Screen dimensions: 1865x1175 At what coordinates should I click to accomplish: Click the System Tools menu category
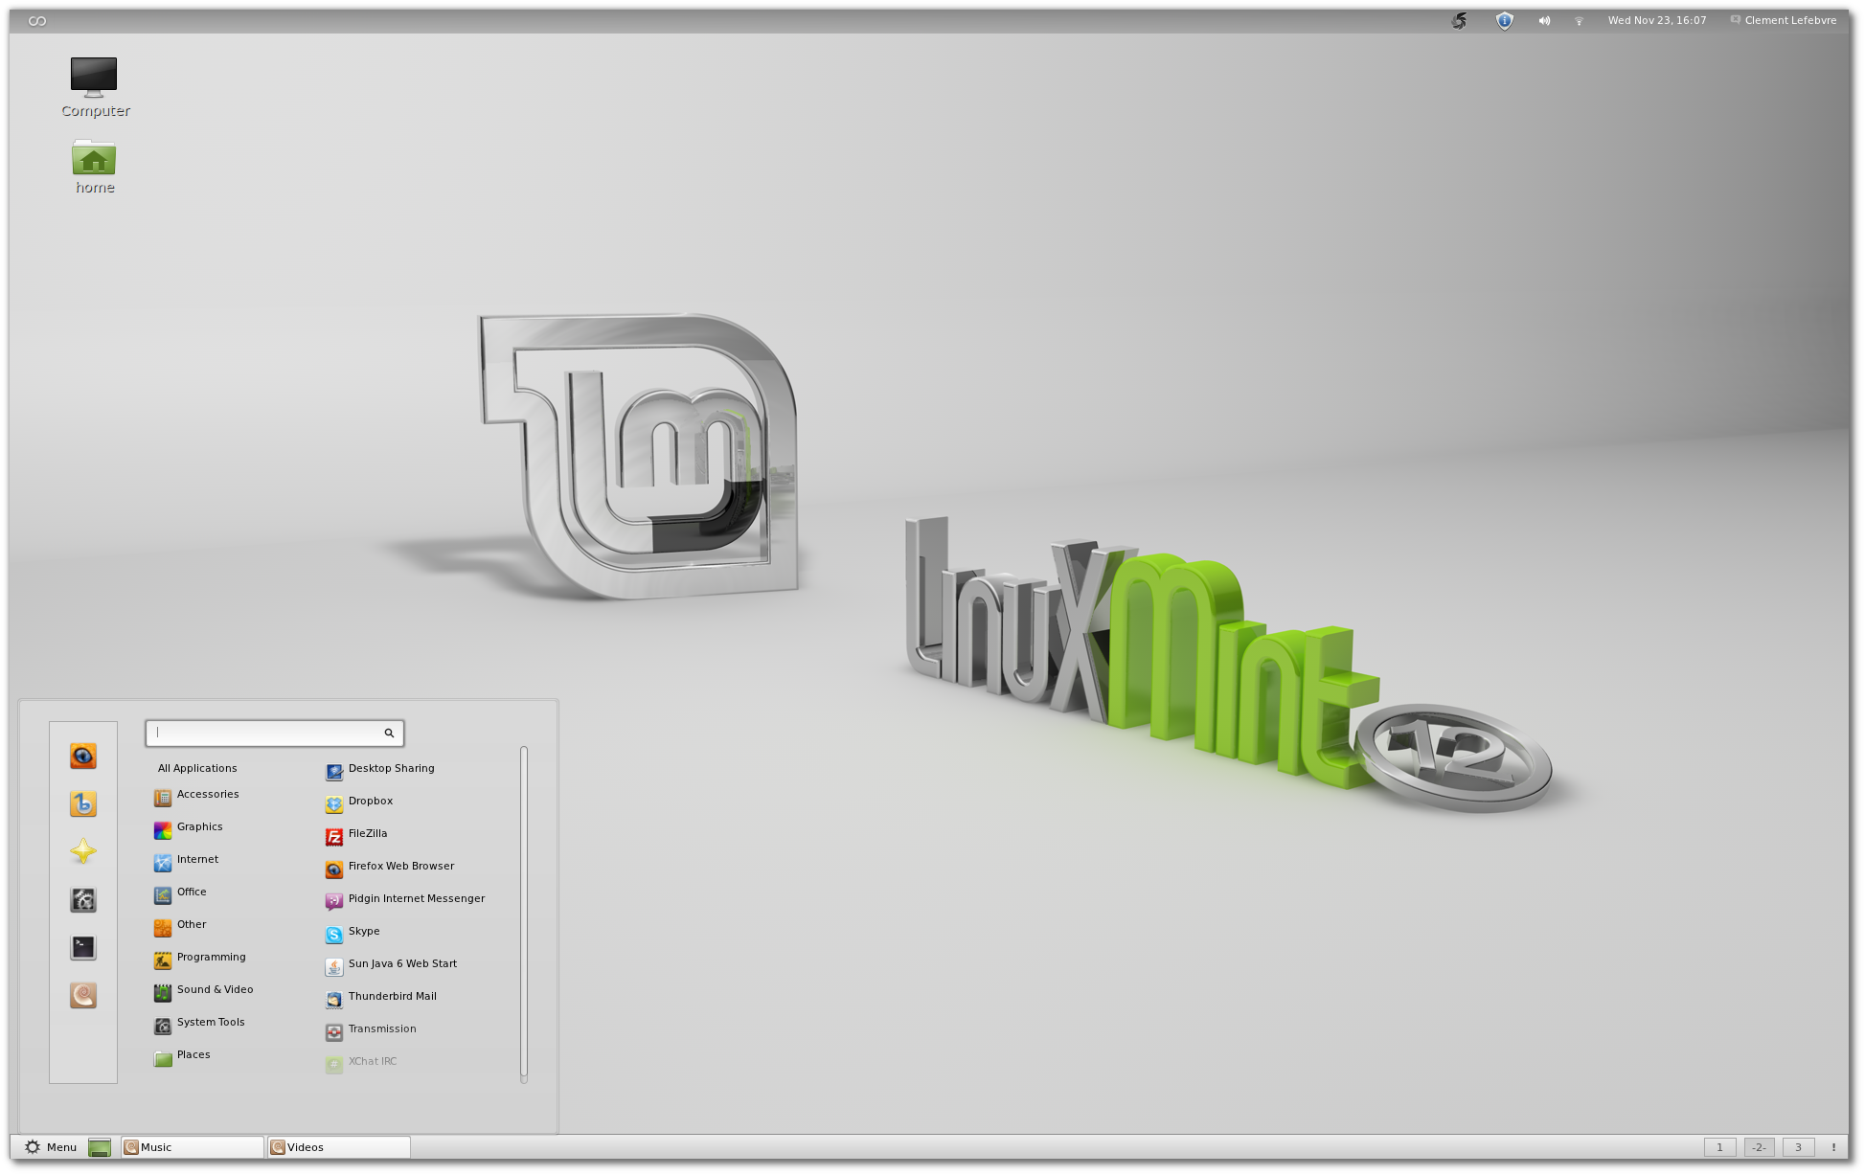209,1021
